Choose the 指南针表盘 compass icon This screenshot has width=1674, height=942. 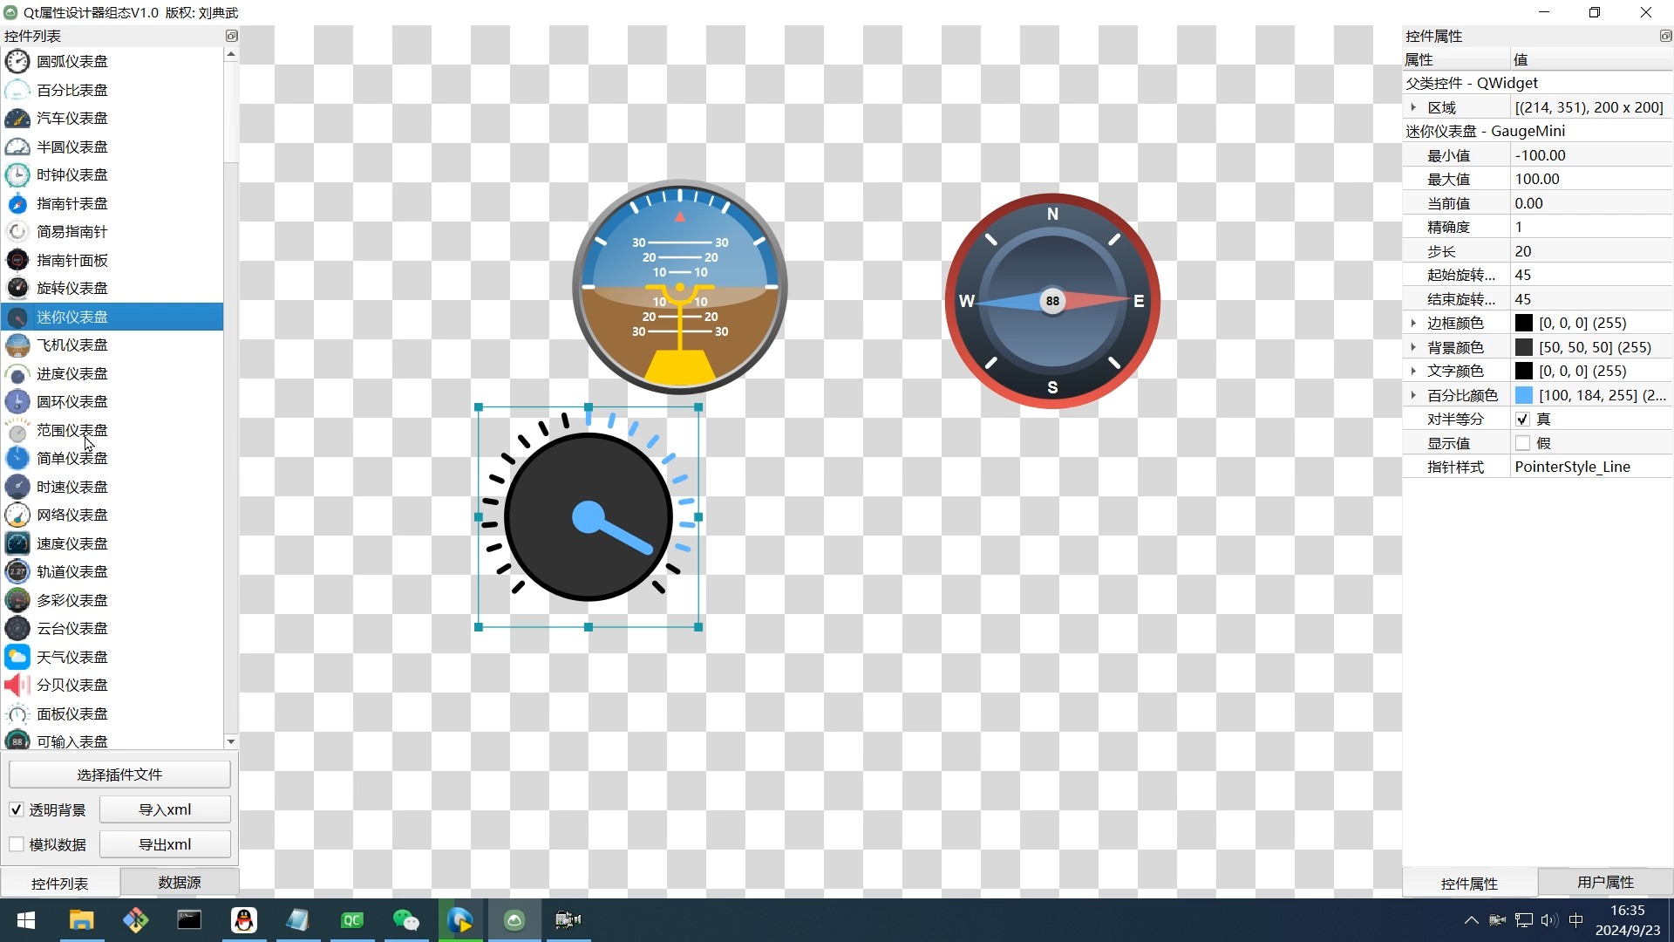pos(17,203)
